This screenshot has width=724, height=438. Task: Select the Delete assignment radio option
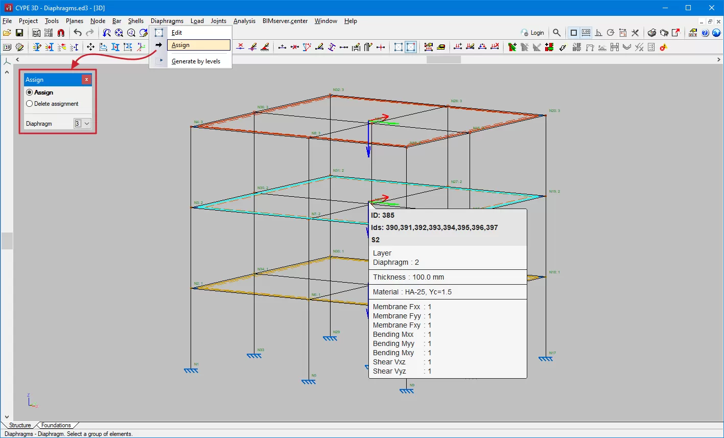30,104
